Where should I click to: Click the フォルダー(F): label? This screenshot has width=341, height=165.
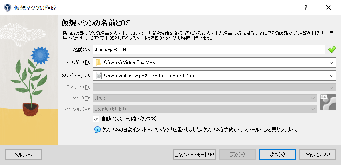[77, 63]
